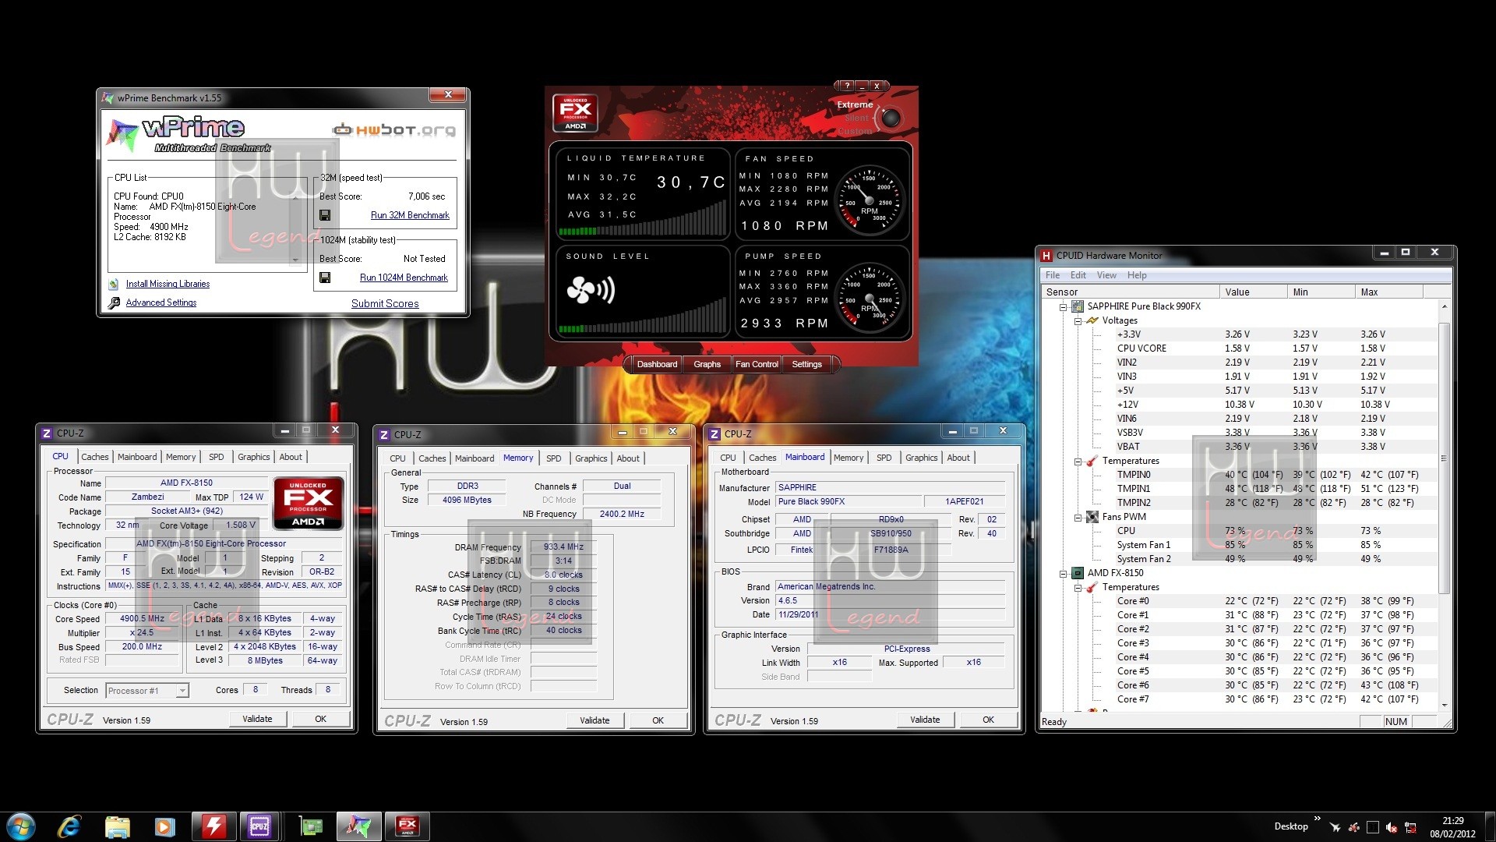
Task: Click the Advanced Settings link in wPrime
Action: click(x=161, y=303)
